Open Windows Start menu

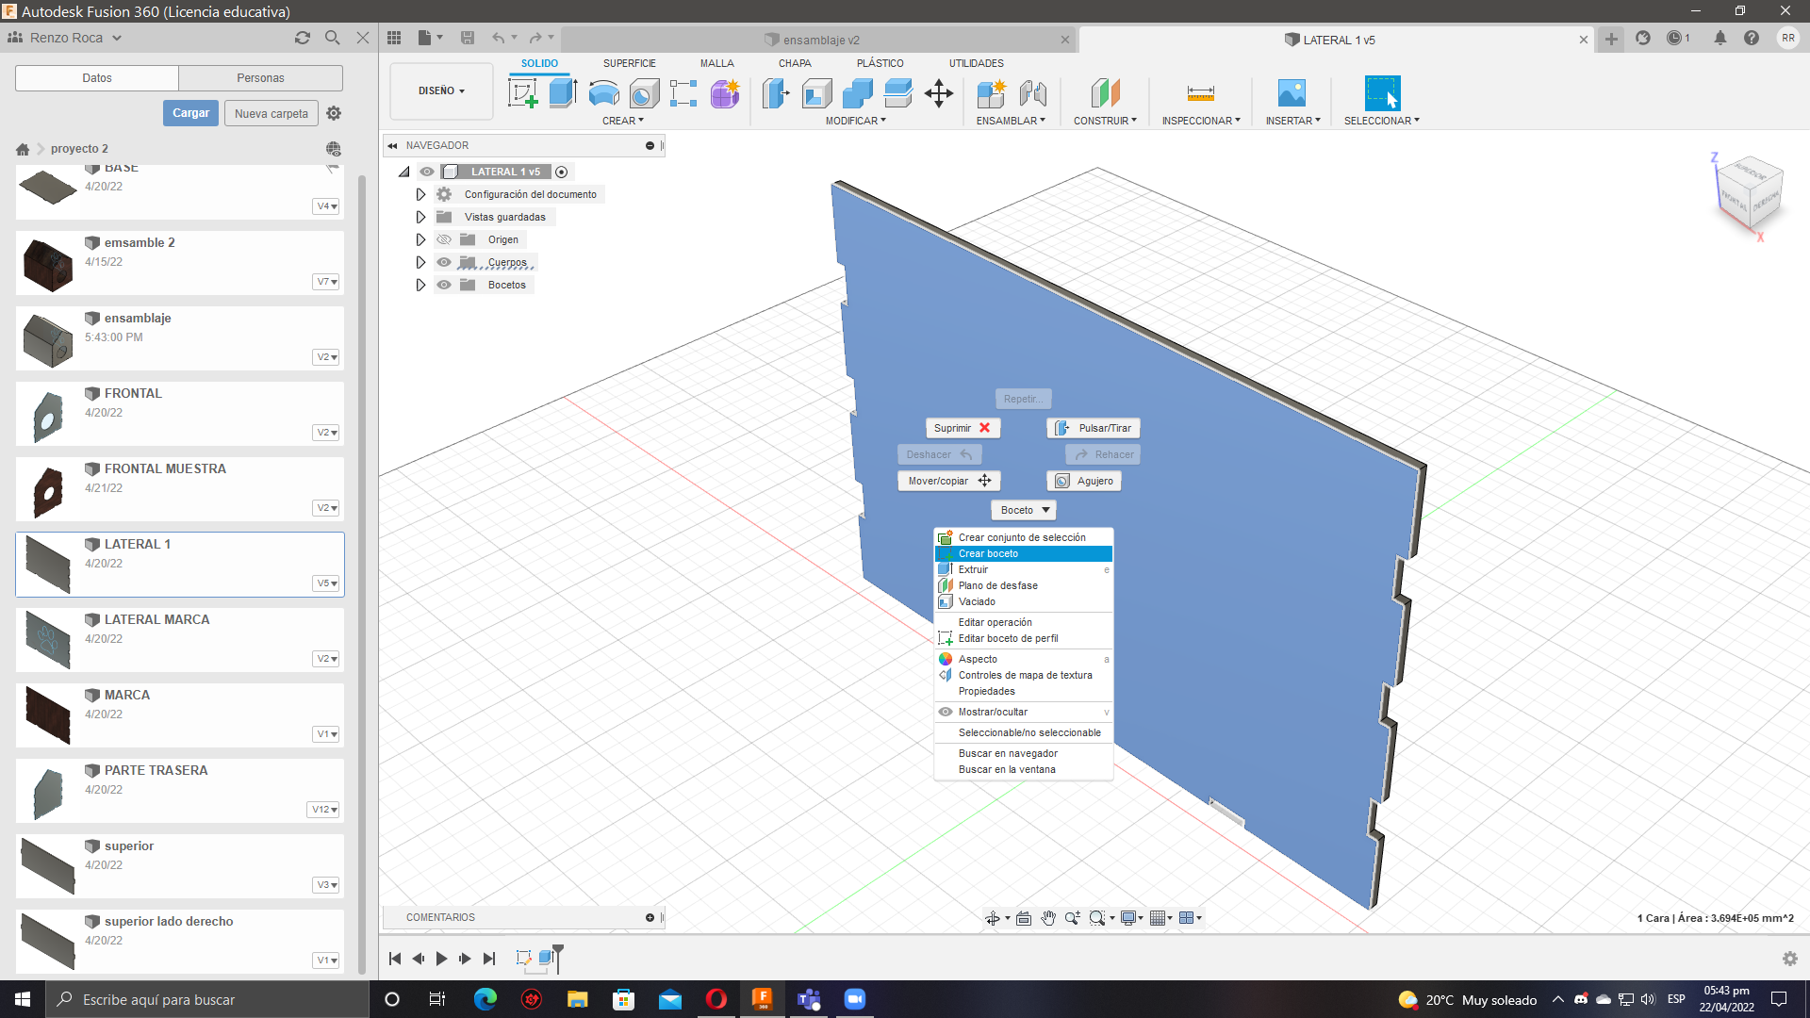[23, 999]
